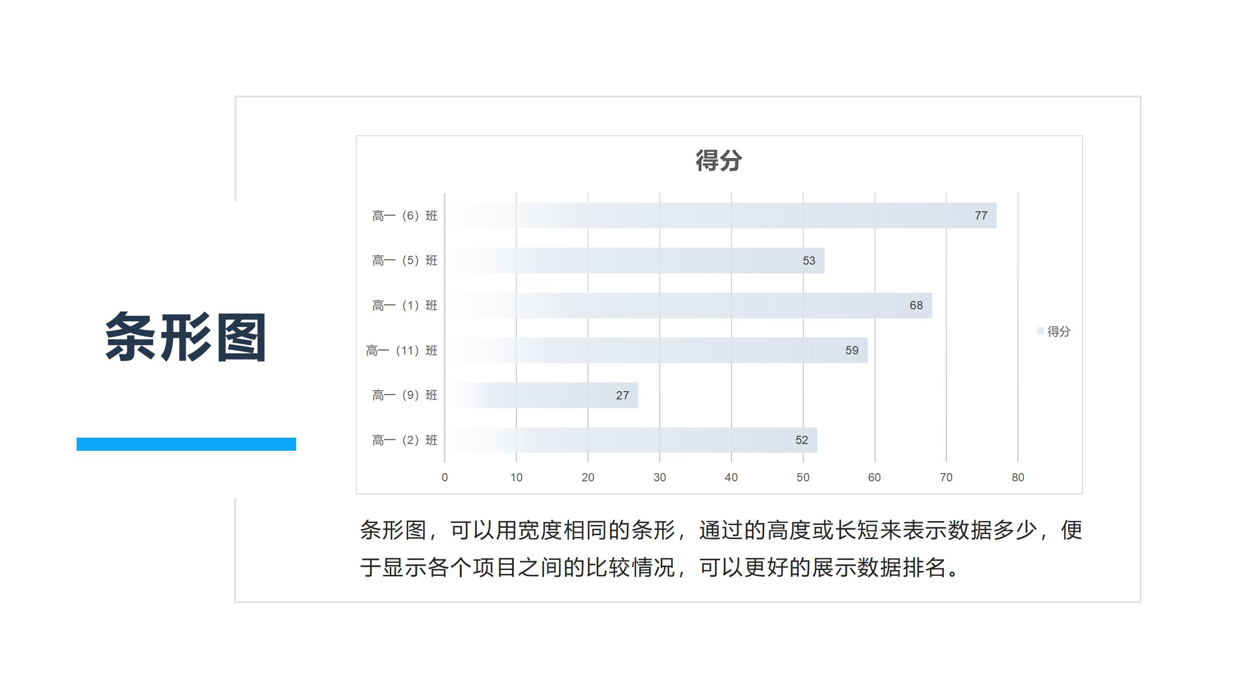Click description line starting 于显示各个项目之间
The height and width of the screenshot is (698, 1241).
660,568
